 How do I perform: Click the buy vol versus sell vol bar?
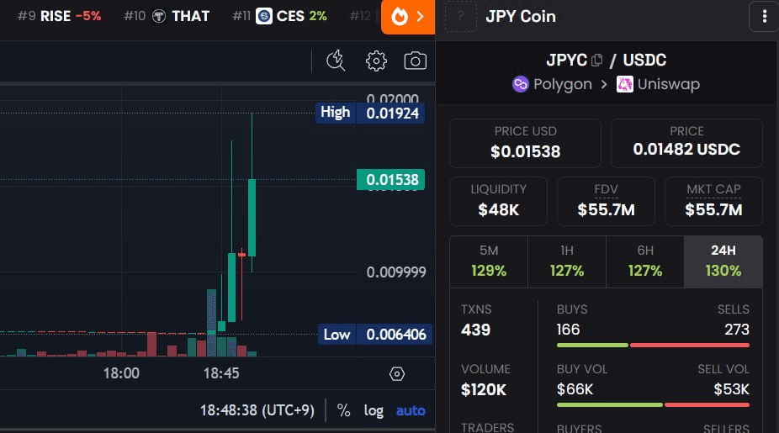[x=653, y=404]
